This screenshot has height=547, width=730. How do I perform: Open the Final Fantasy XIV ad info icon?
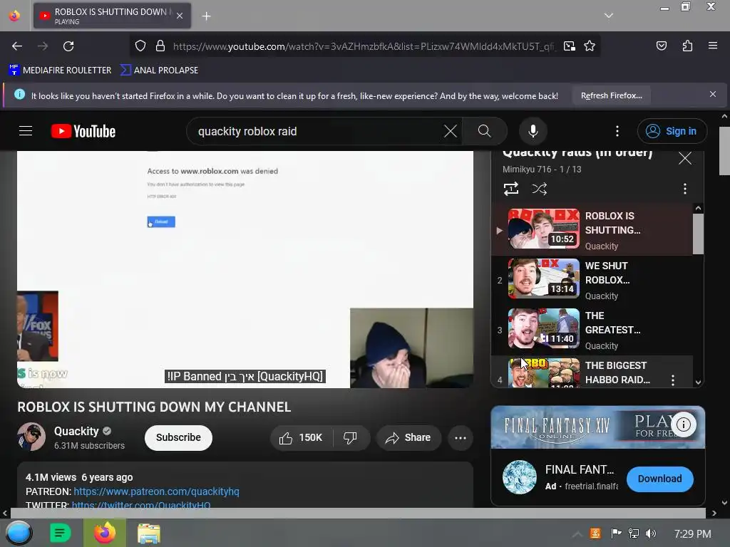coord(683,424)
